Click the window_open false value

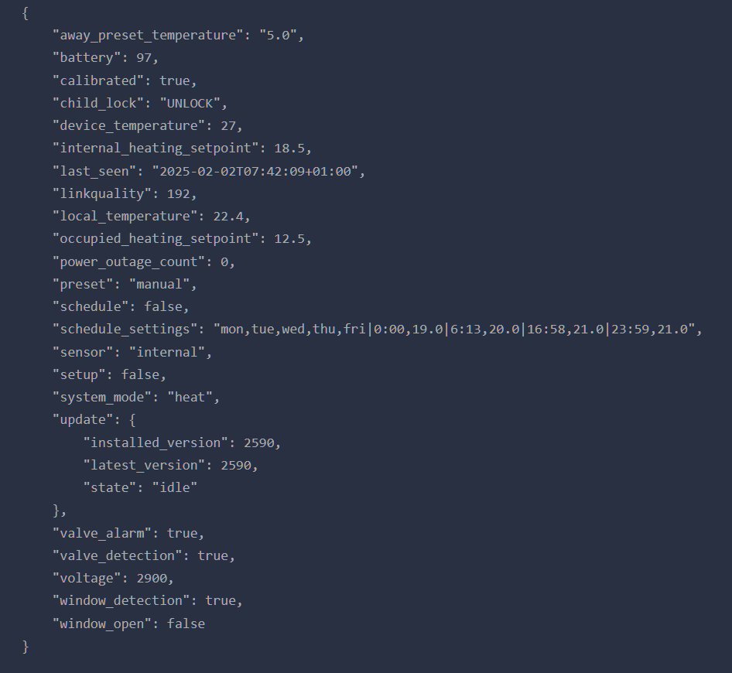tap(186, 623)
